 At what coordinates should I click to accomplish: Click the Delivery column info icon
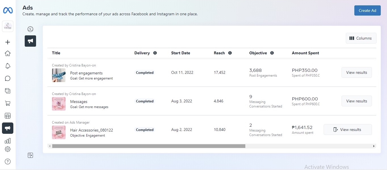(x=155, y=53)
